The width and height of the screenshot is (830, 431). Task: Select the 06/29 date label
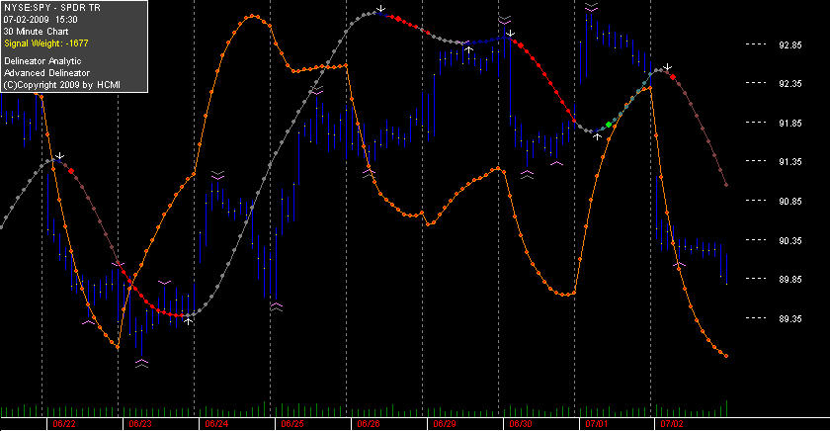(x=445, y=424)
